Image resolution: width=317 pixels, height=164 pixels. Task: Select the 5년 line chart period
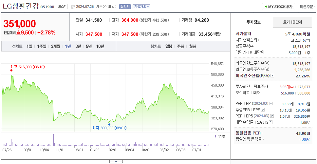[89, 46]
